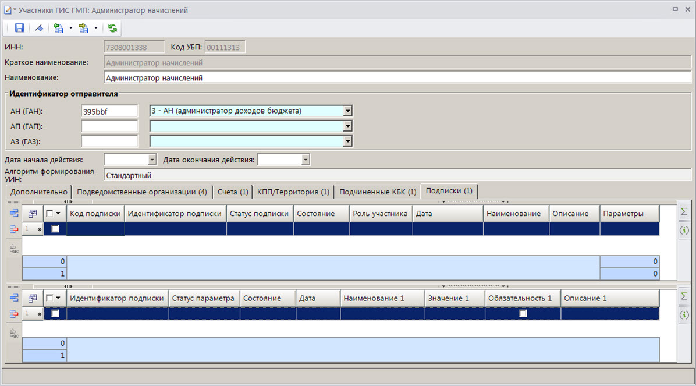
Task: Click the blue flag icon in the toolbar
Action: [38, 28]
